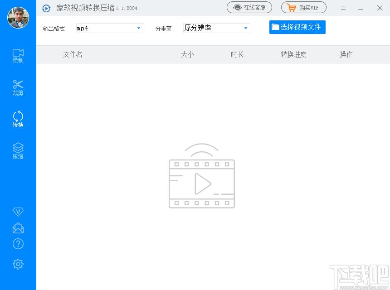The height and width of the screenshot is (290, 390).
Task: Click 选择视频文件 button
Action: click(297, 27)
